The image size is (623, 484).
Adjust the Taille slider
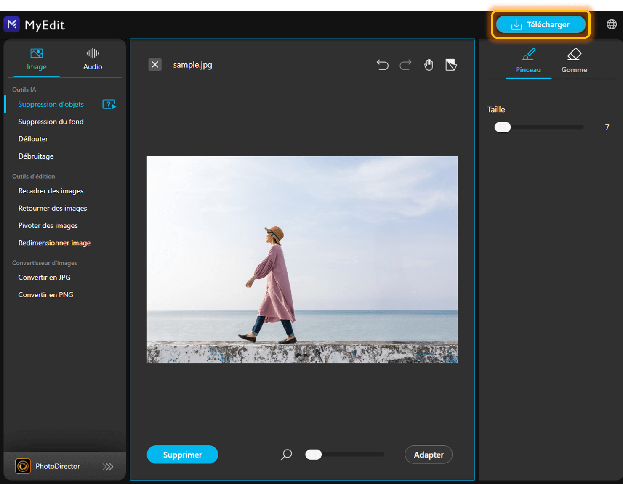502,127
